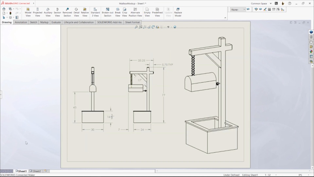The width and height of the screenshot is (314, 177).
Task: Click the Line Color pencil icon
Action: coord(265,9)
